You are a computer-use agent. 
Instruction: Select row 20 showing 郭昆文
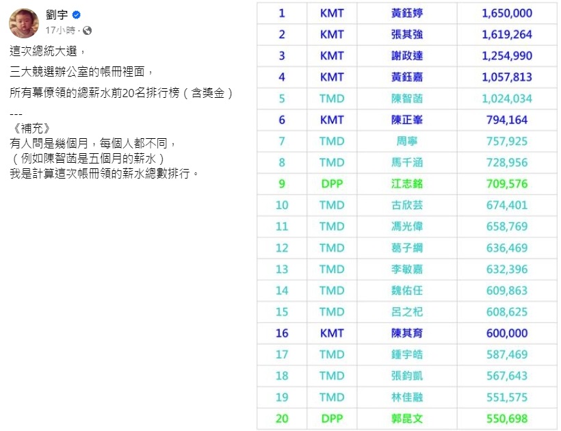coord(406,418)
